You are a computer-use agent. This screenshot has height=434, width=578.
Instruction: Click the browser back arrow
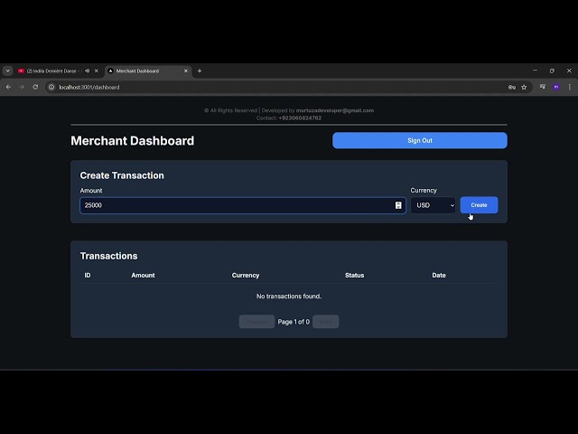tap(8, 87)
